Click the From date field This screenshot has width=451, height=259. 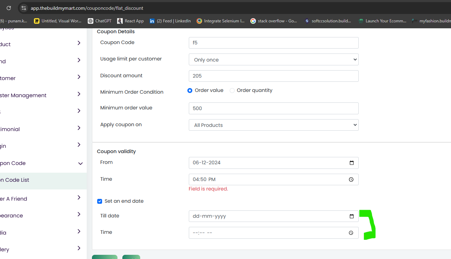(x=274, y=163)
